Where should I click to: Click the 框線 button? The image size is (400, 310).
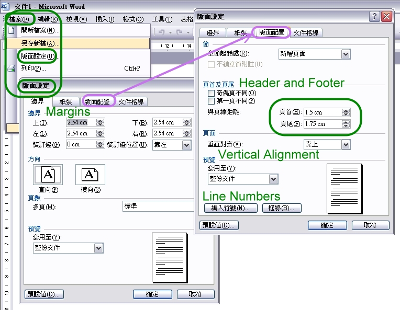coord(282,208)
